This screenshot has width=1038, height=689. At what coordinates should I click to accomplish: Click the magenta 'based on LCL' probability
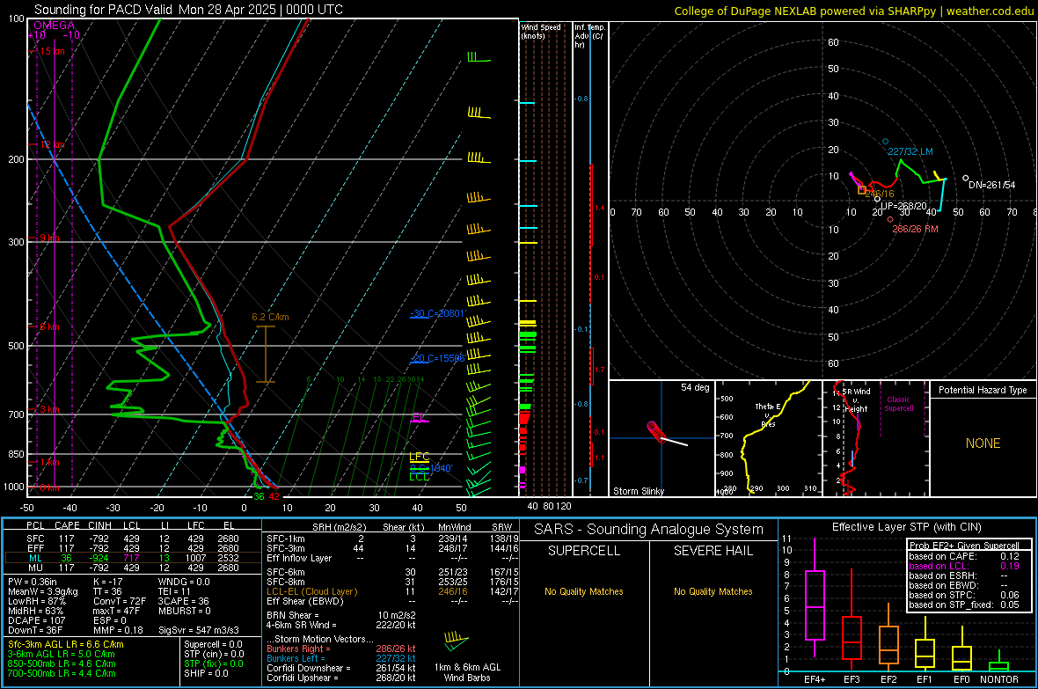pos(963,567)
